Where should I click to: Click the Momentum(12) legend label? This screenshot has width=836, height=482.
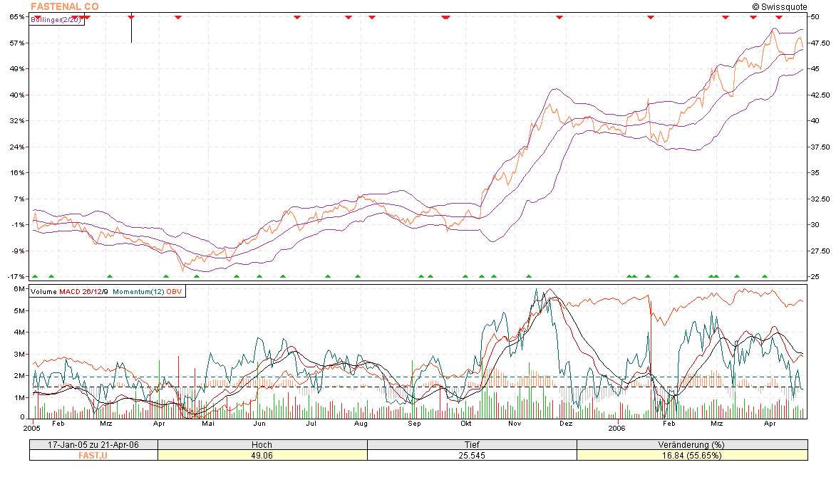(x=138, y=291)
